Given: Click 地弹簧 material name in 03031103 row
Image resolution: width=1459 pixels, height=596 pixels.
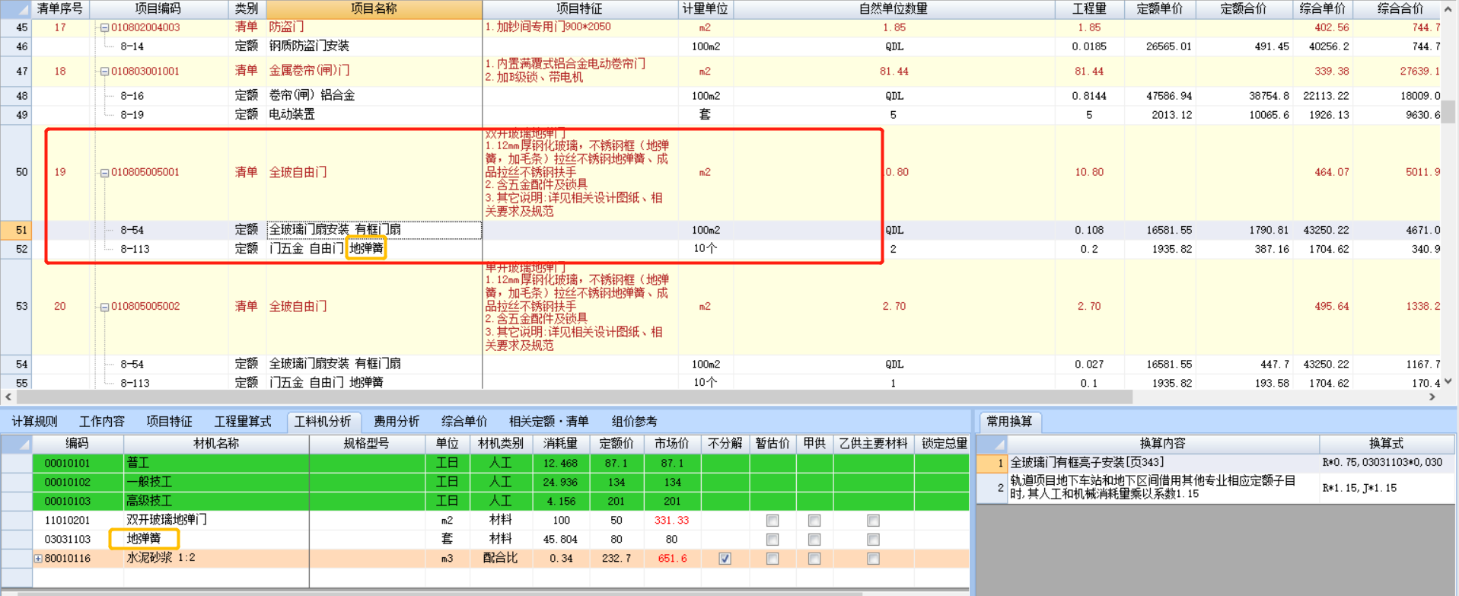Looking at the screenshot, I should click(x=144, y=539).
